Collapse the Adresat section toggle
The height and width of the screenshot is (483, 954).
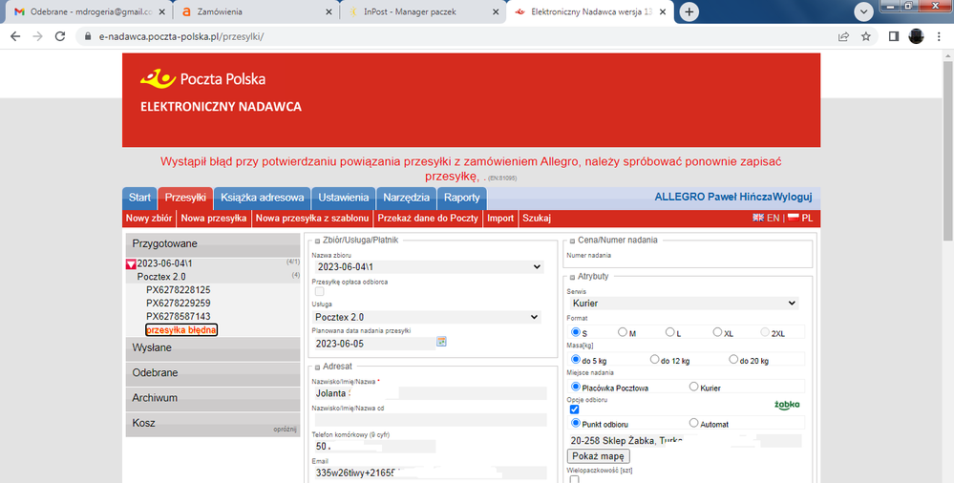tap(318, 367)
